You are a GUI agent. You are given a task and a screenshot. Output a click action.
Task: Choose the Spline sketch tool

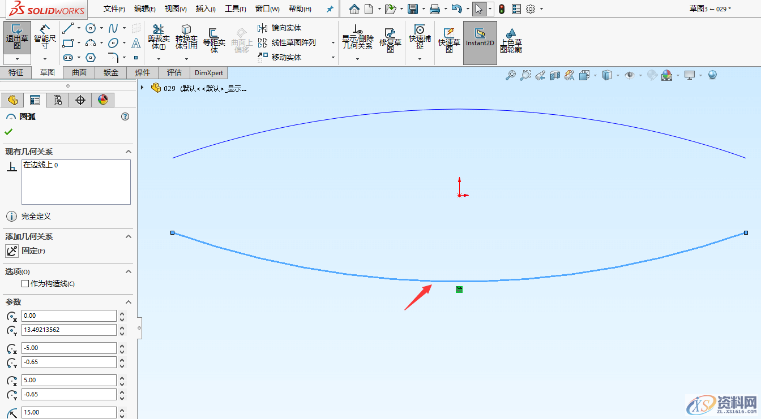point(113,28)
